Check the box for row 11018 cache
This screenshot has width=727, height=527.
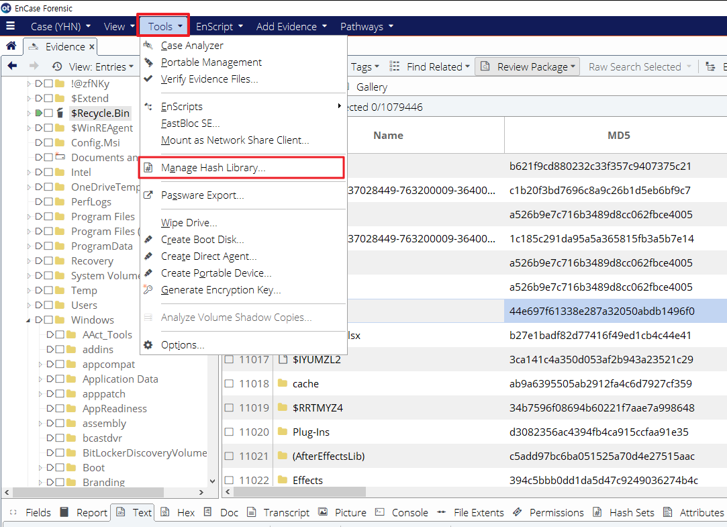click(x=229, y=383)
